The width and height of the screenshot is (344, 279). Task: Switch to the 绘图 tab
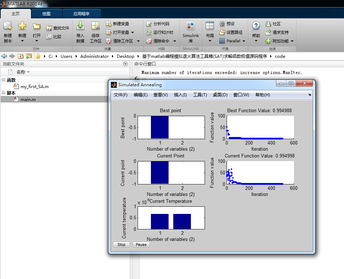click(x=46, y=14)
